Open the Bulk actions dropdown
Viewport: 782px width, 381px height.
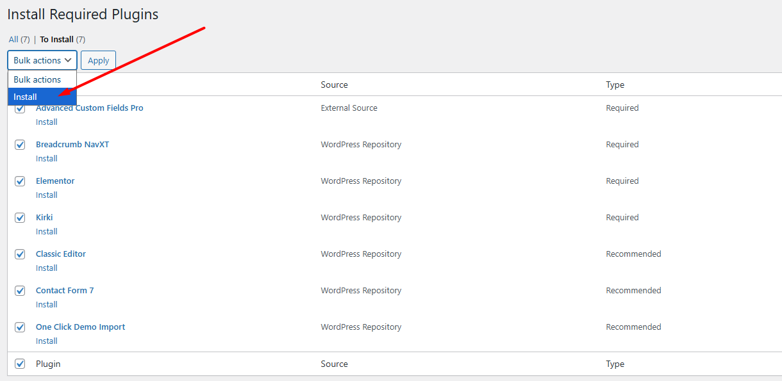[x=42, y=60]
